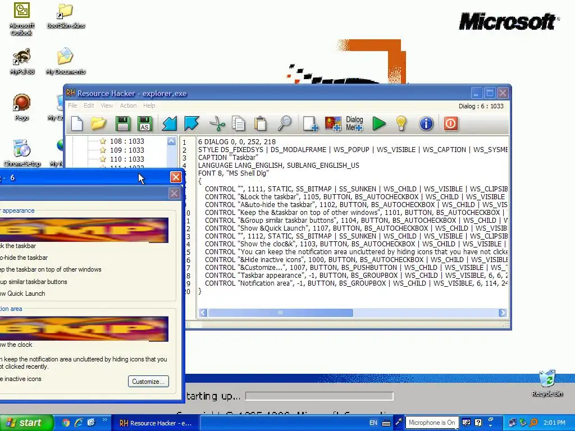This screenshot has height=431, width=575.
Task: Click the taskbar appearance BMP preview image
Action: (84, 230)
